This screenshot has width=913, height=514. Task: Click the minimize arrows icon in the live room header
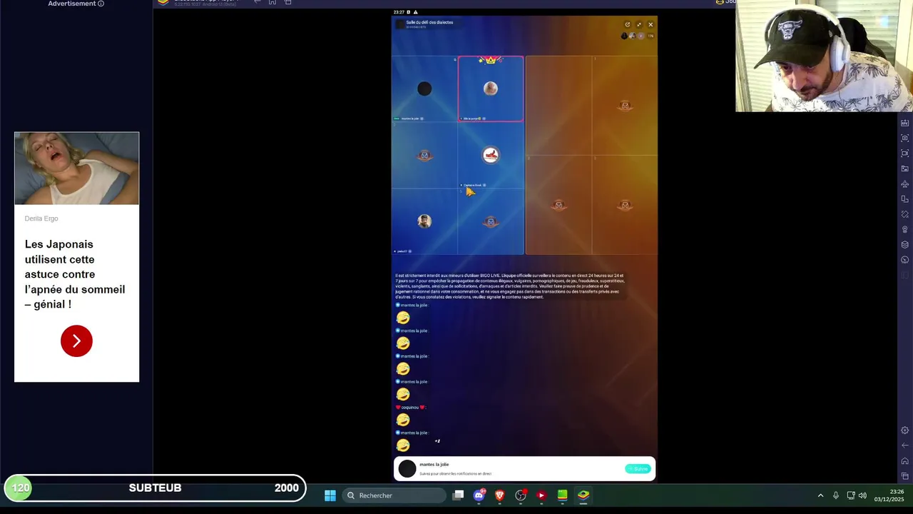639,24
